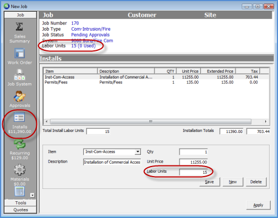Image resolution: width=278 pixels, height=218 pixels.
Task: Open the Materials gear icon
Action: point(20,169)
